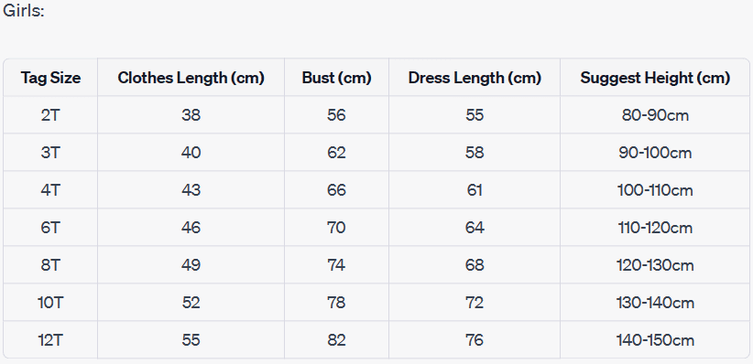Select dress length value 61
Image resolution: width=753 pixels, height=364 pixels.
coord(475,190)
